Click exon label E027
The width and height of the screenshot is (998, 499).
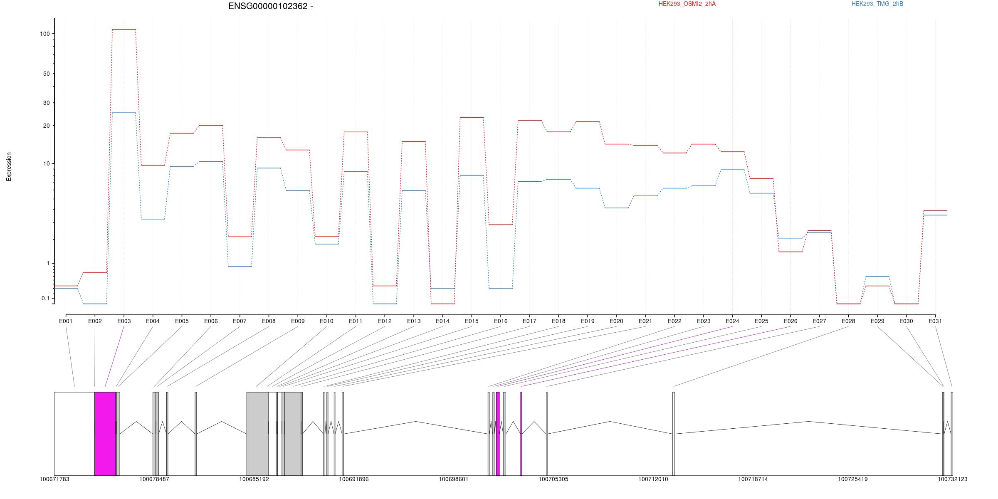pos(819,321)
